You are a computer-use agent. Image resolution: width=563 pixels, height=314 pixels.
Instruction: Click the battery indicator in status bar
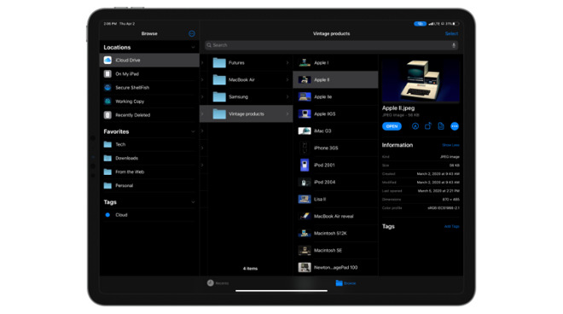click(456, 24)
